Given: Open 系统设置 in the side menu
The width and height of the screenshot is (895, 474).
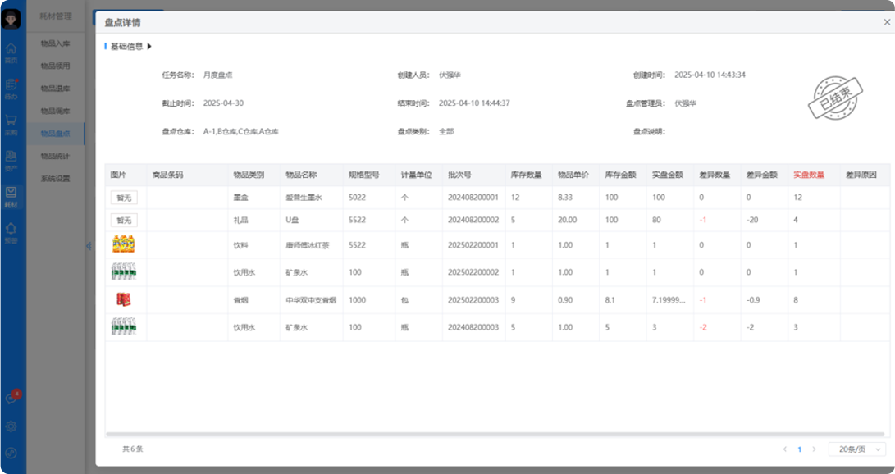Looking at the screenshot, I should point(56,179).
